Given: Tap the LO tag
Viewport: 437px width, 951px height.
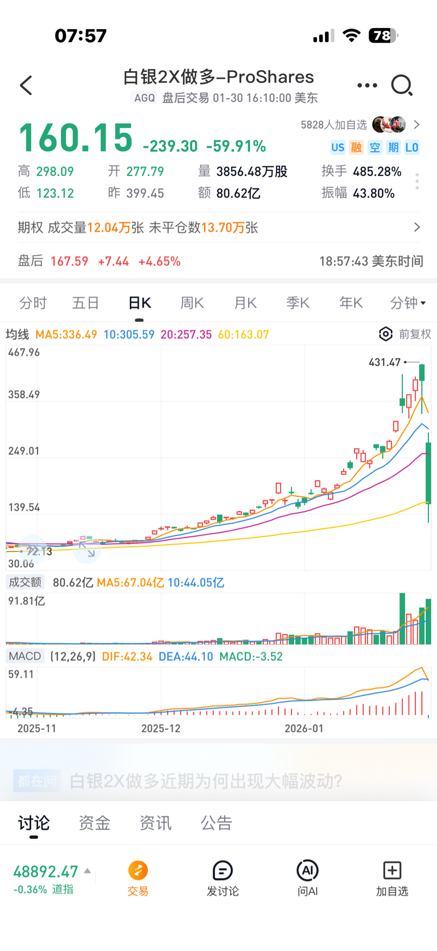Looking at the screenshot, I should (412, 147).
